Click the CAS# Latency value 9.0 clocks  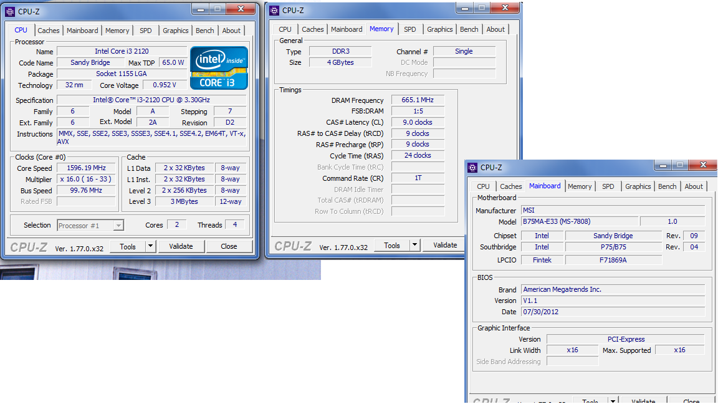pyautogui.click(x=418, y=122)
